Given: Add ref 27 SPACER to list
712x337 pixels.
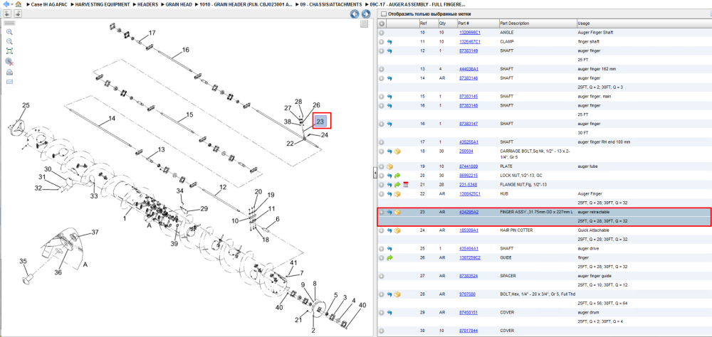Looking at the screenshot, I should [382, 276].
